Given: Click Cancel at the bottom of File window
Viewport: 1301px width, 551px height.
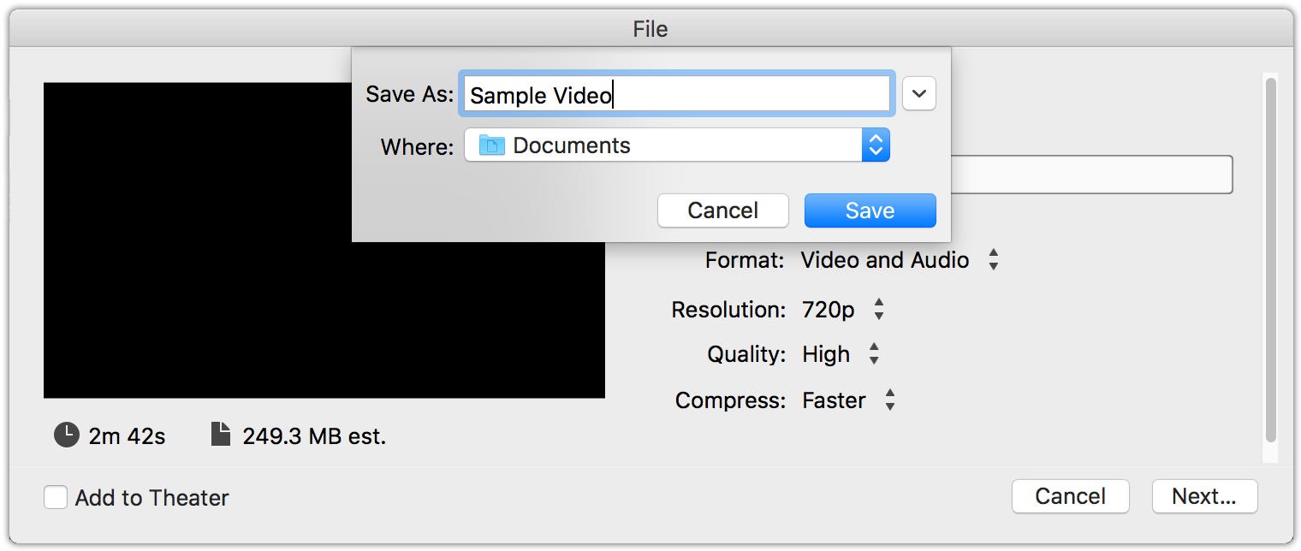Looking at the screenshot, I should (1071, 496).
